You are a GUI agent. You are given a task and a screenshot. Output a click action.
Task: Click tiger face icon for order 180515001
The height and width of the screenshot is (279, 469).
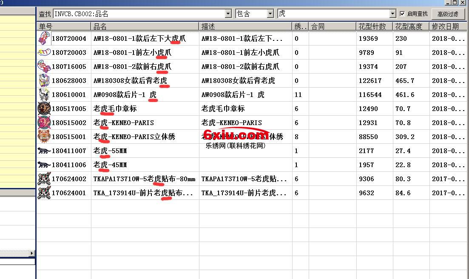tap(44, 137)
